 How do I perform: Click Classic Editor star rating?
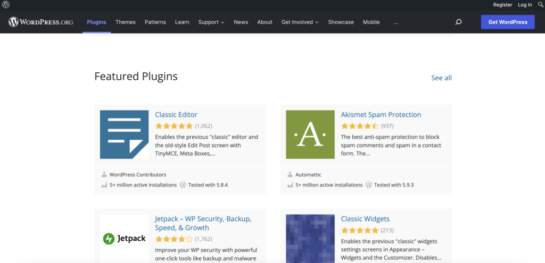click(x=174, y=126)
